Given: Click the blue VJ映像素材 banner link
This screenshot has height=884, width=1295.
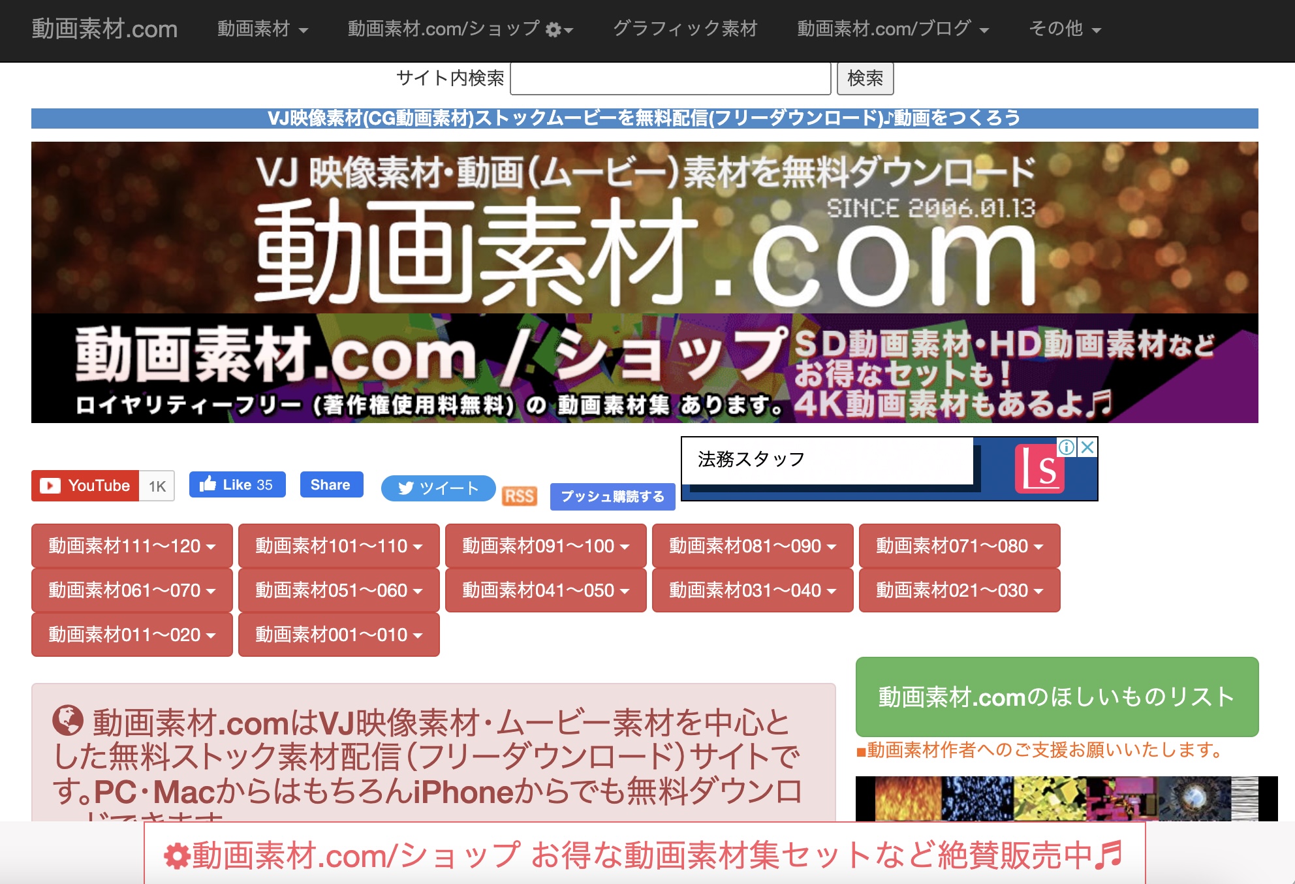Looking at the screenshot, I should 646,118.
